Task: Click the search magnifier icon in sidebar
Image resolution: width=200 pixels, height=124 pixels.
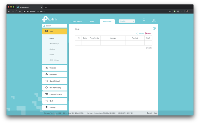Action: [x=44, y=26]
